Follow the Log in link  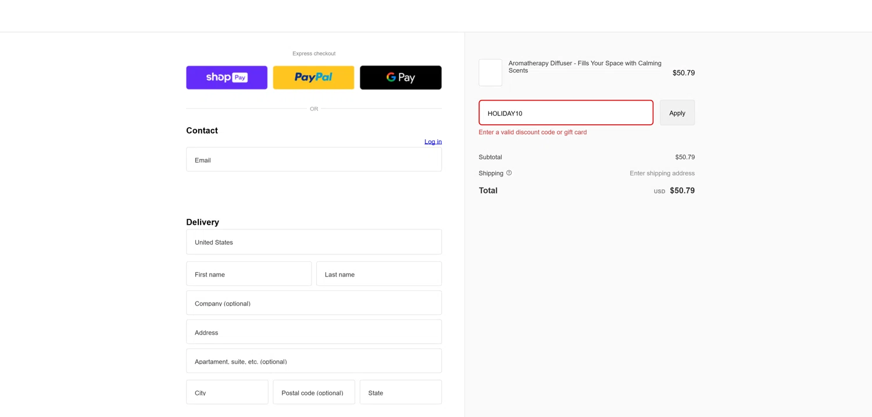433,142
